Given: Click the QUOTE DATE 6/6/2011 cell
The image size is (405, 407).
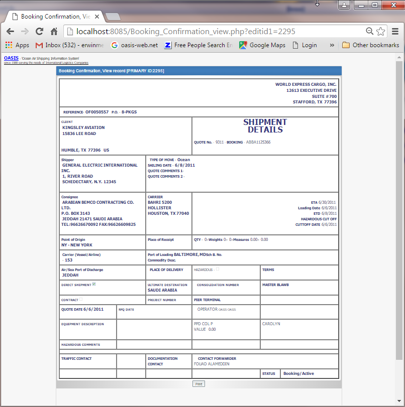Looking at the screenshot, I should click(88, 312).
